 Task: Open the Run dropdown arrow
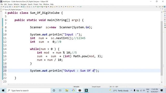[40, 7]
